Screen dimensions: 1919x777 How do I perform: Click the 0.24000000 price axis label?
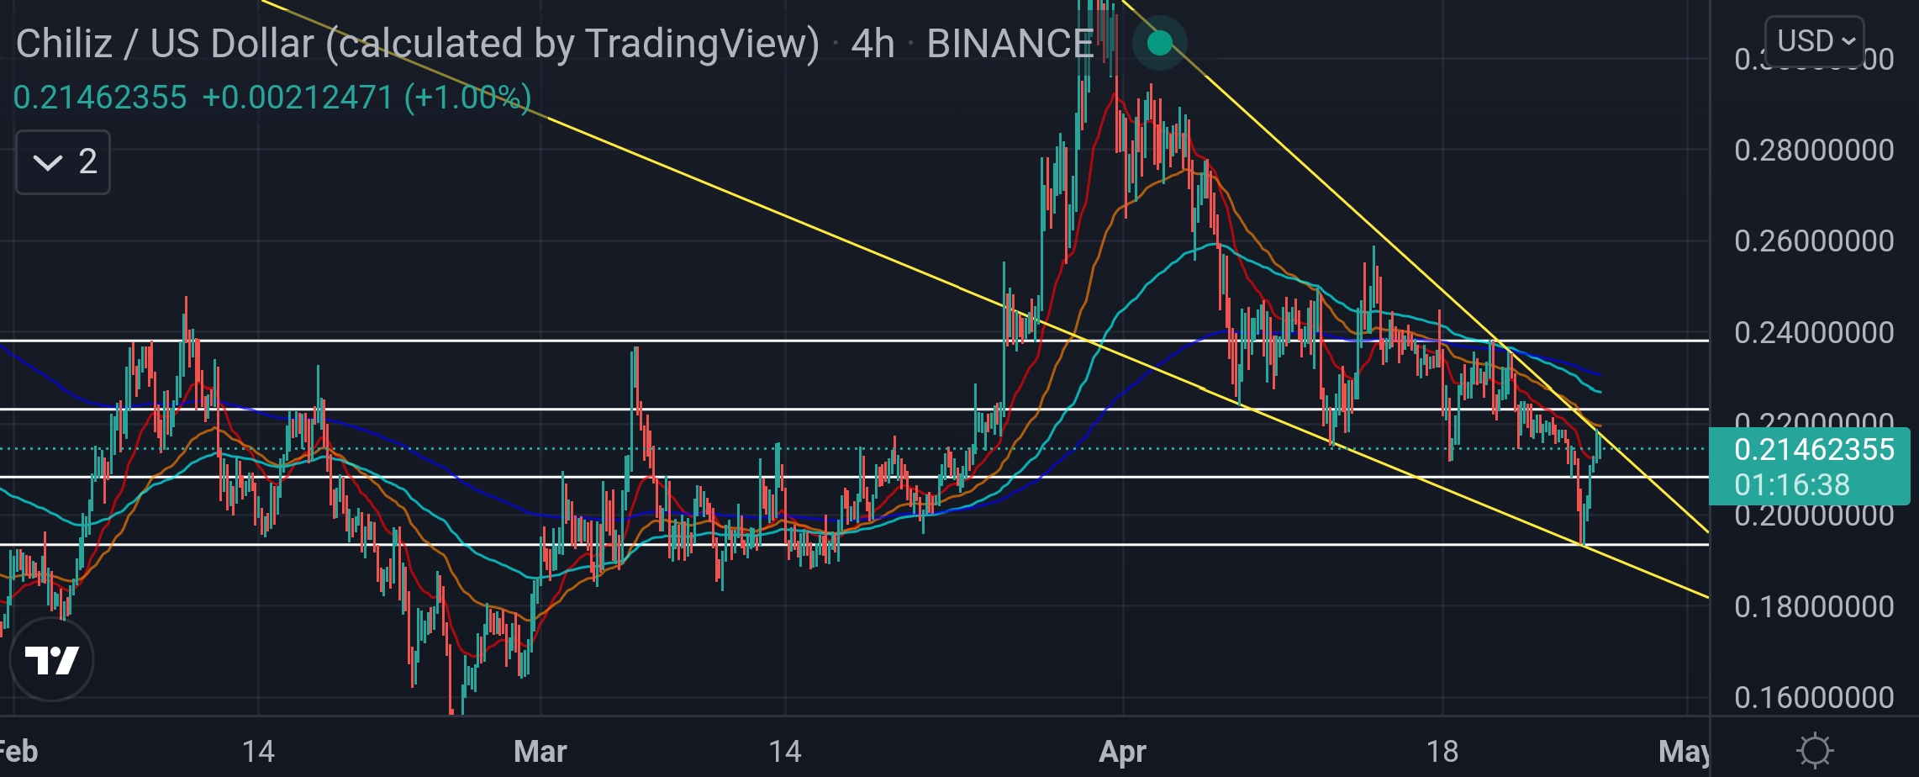point(1814,333)
